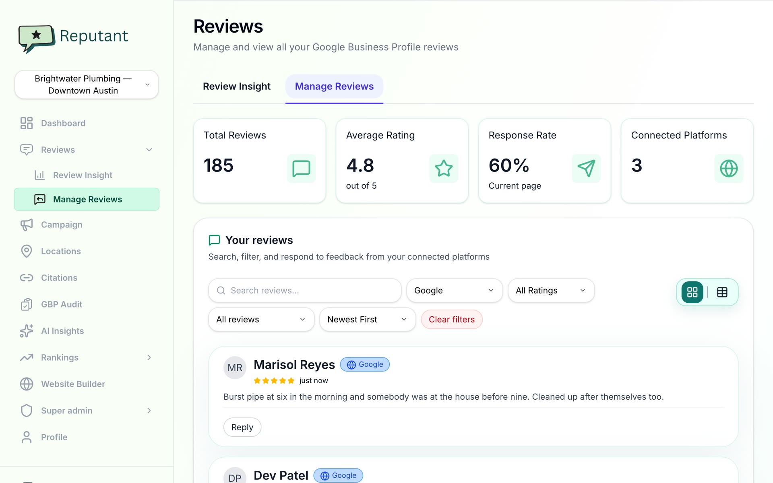773x483 pixels.
Task: Click the Average Rating star icon
Action: pyautogui.click(x=444, y=168)
